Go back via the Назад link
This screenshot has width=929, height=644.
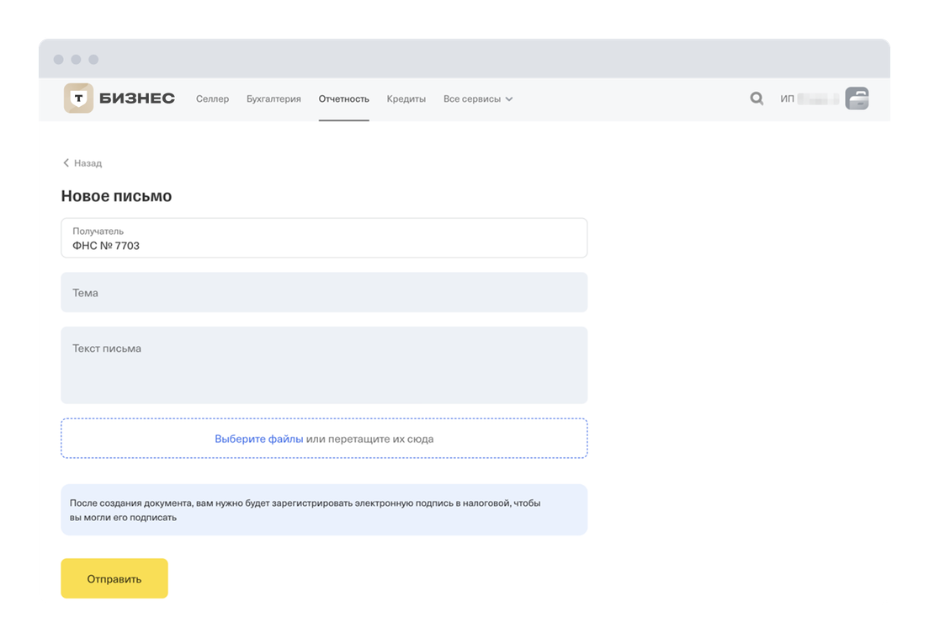(88, 163)
